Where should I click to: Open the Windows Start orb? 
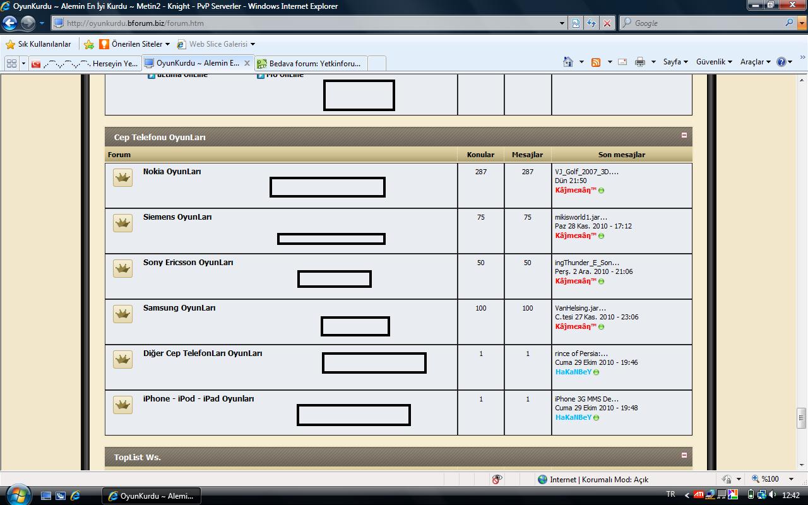pos(17,494)
